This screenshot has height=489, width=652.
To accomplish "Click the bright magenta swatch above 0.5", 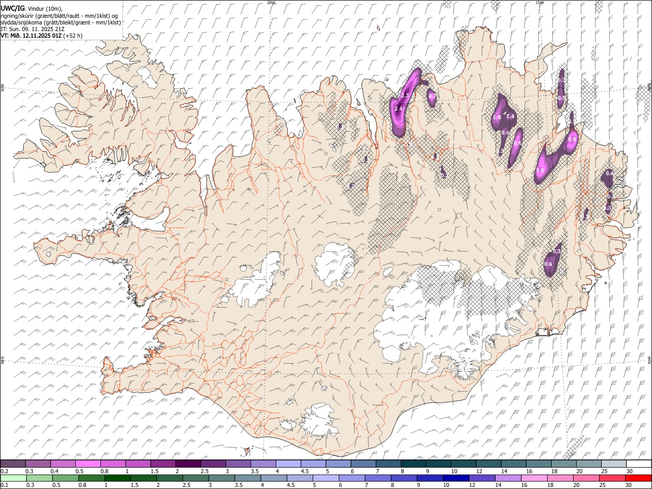I will [x=88, y=464].
